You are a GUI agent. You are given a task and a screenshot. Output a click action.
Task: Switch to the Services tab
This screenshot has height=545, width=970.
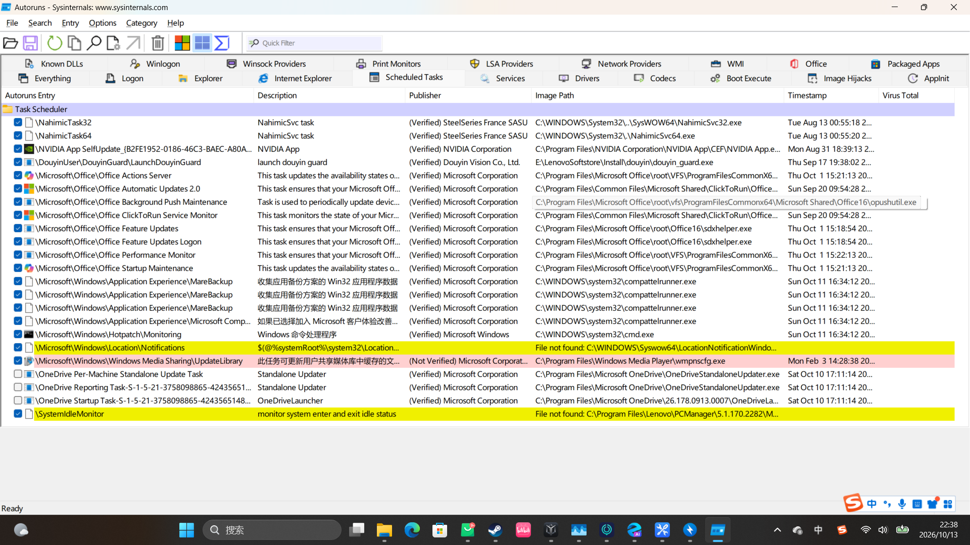(x=503, y=78)
